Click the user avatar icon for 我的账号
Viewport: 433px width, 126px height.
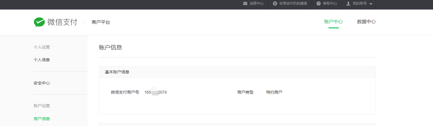click(348, 3)
